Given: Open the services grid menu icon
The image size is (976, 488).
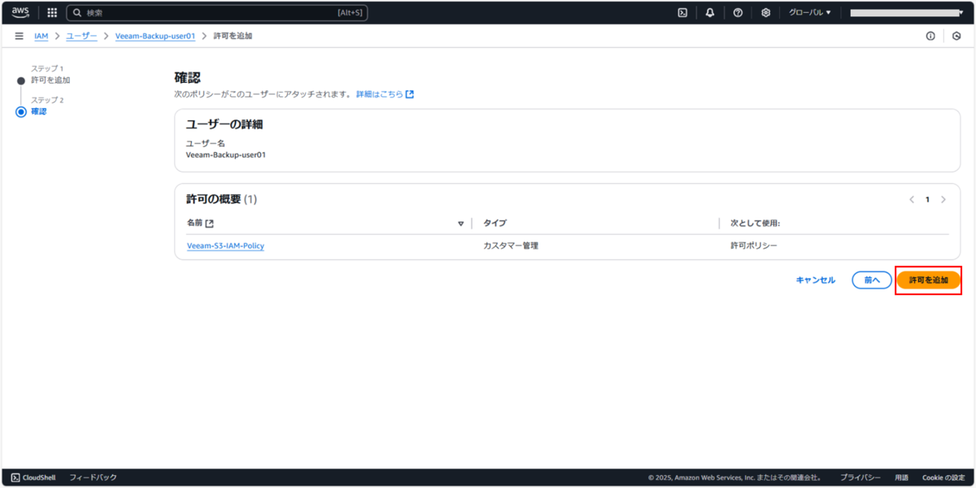Looking at the screenshot, I should [x=52, y=13].
